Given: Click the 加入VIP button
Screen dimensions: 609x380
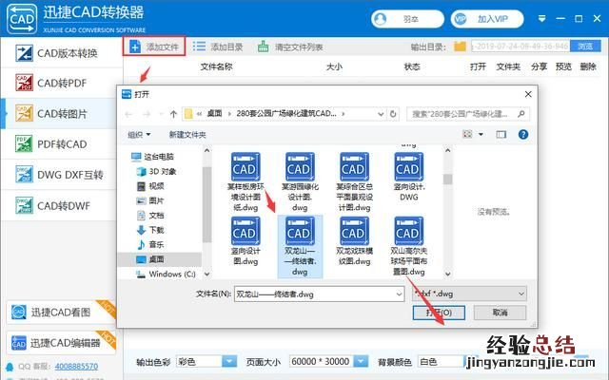Looking at the screenshot, I should 487,19.
